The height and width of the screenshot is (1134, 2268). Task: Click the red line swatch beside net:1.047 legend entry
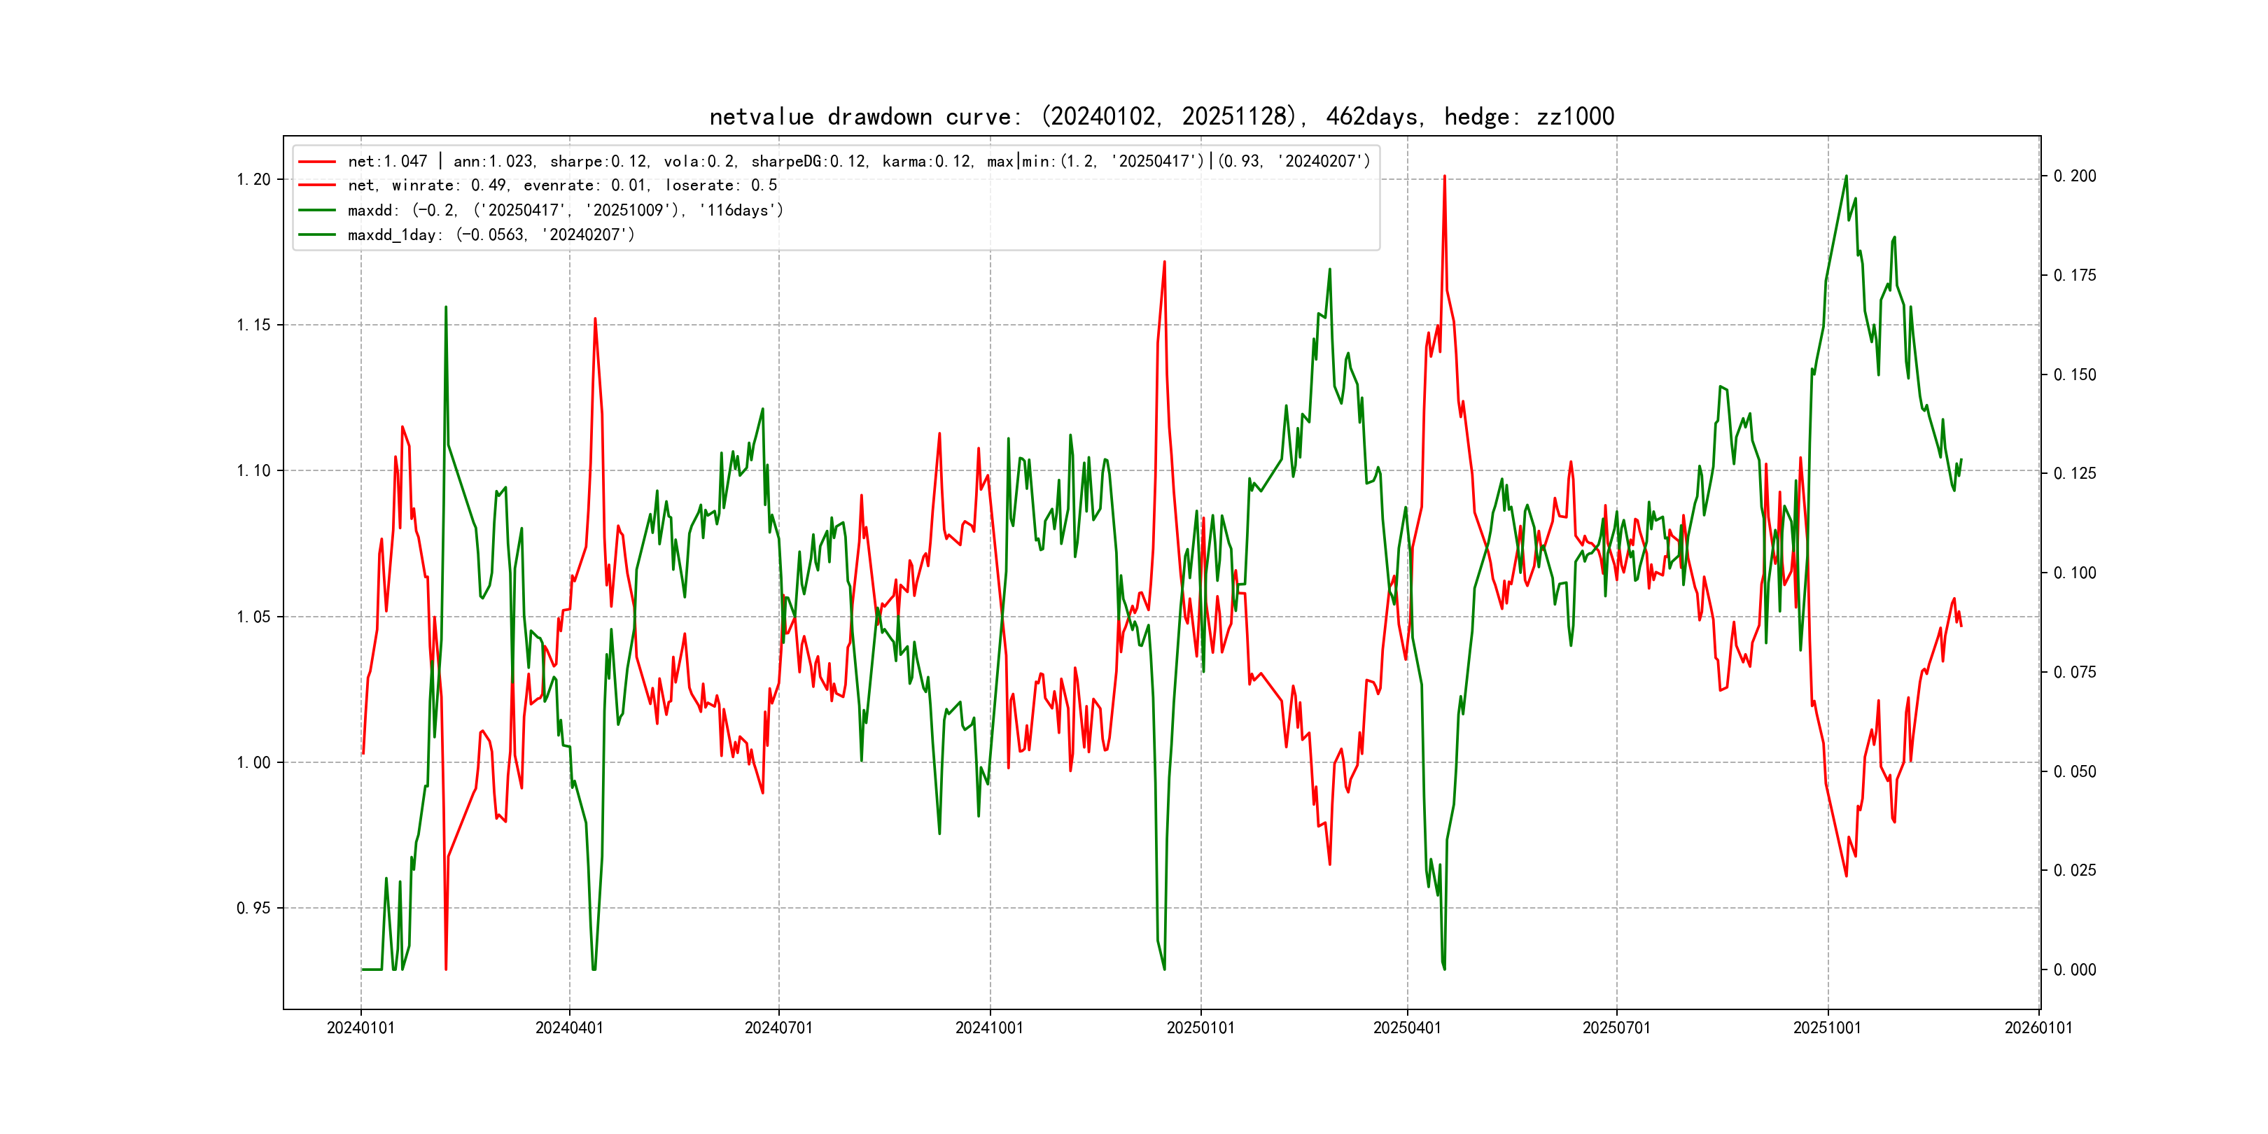[x=317, y=162]
